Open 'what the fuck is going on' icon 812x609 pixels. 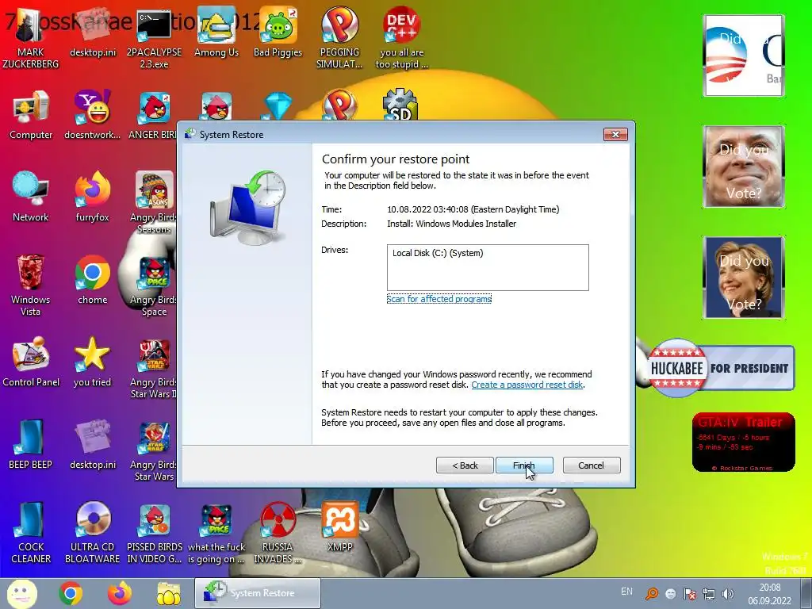coord(216,534)
